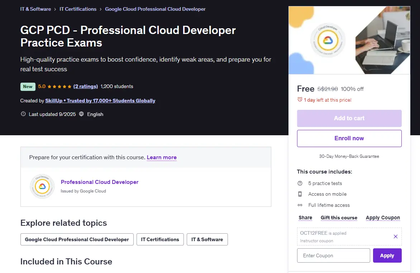The width and height of the screenshot is (420, 273).
Task: Click the Access on mobile phone icon
Action: (x=300, y=194)
